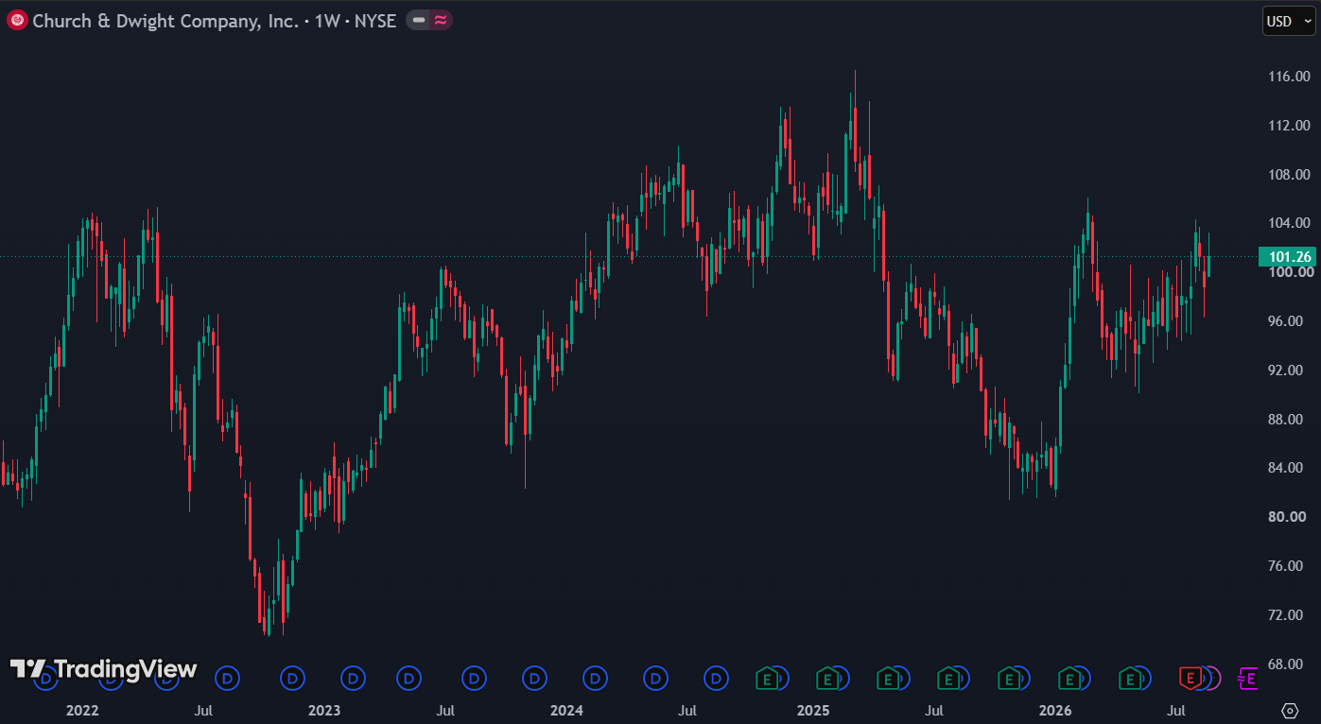Open the last green earnings marker before the red one

[1130, 678]
